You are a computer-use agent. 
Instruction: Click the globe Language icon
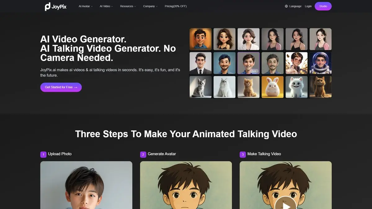(286, 6)
